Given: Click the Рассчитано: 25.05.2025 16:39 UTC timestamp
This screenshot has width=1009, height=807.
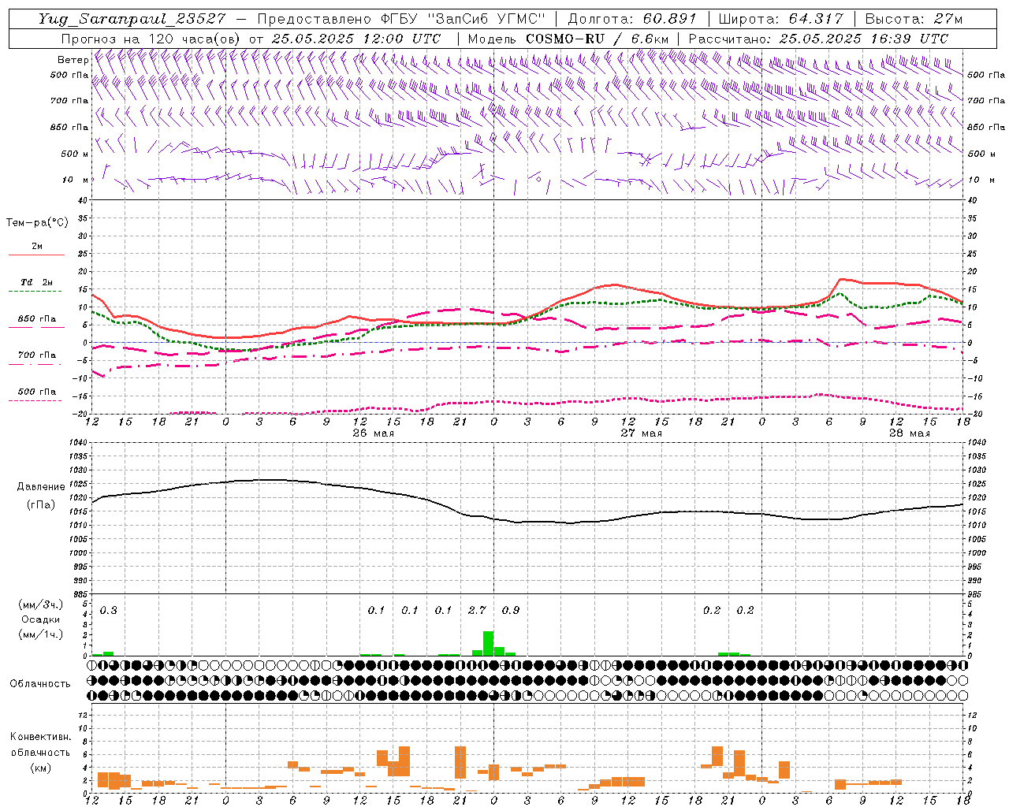Looking at the screenshot, I should point(818,39).
